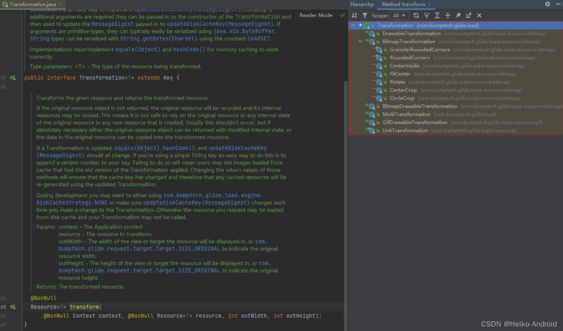Open Hierarchy panel settings gear

click(x=548, y=4)
